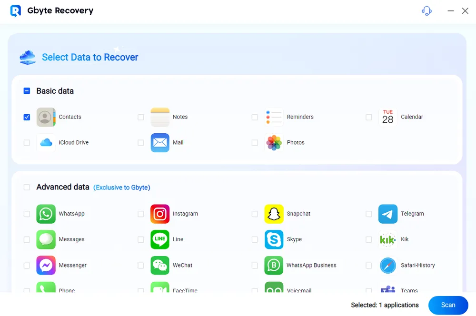Click the Mail envelope icon
Viewport: 476px width, 316px height.
160,143
